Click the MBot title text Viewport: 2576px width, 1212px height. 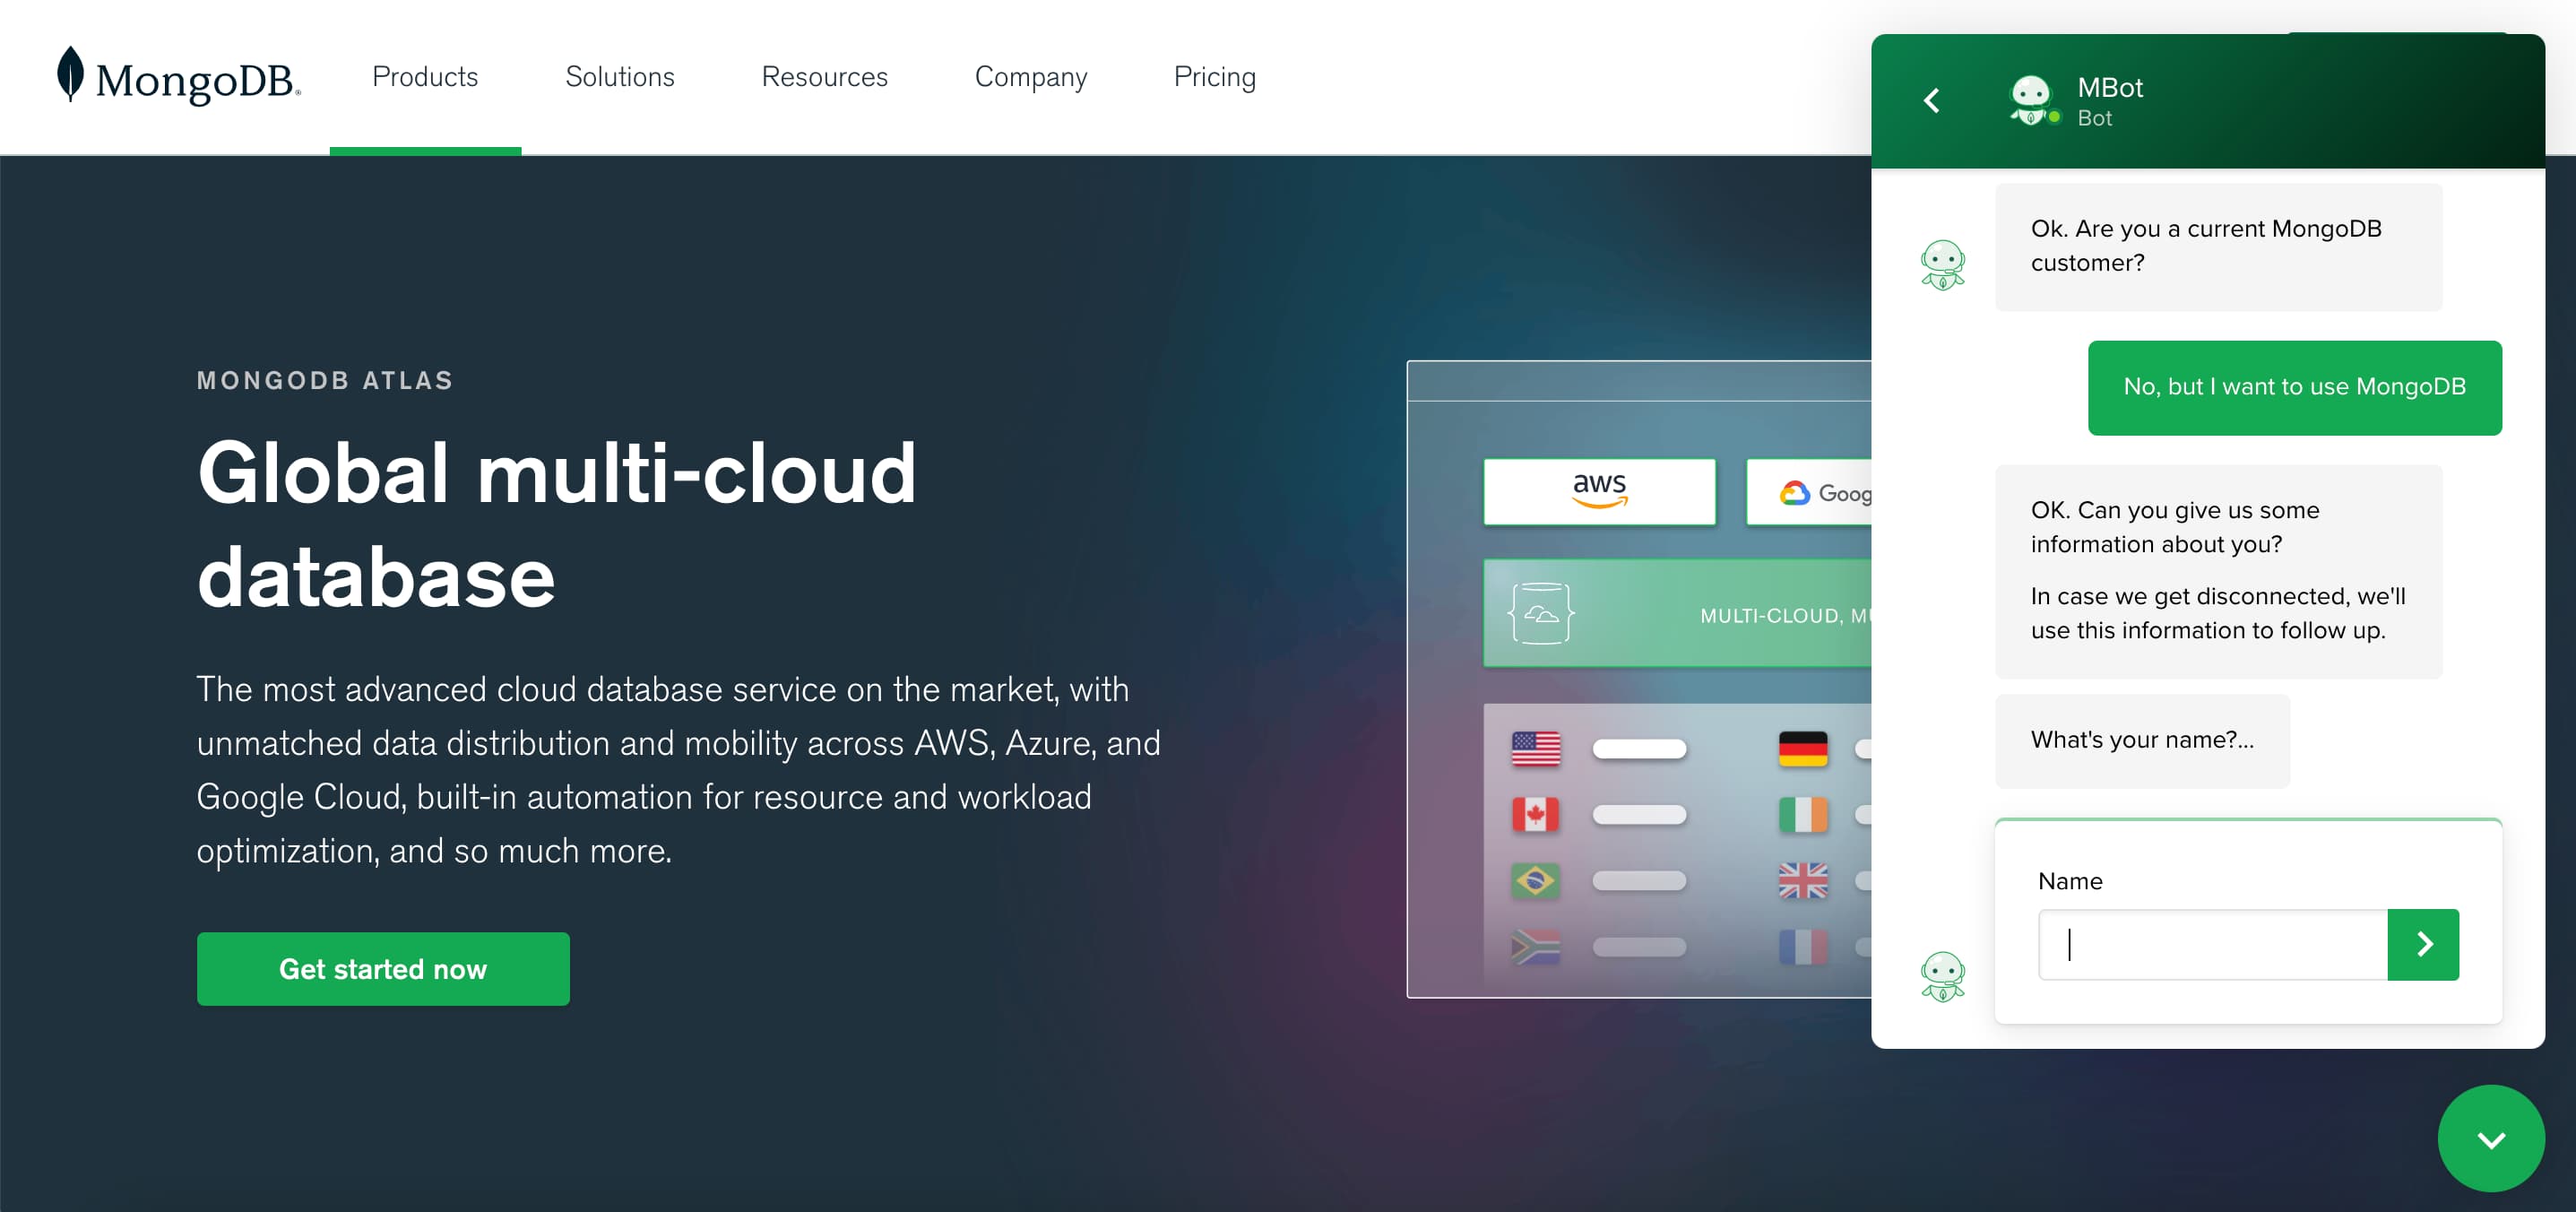2109,88
